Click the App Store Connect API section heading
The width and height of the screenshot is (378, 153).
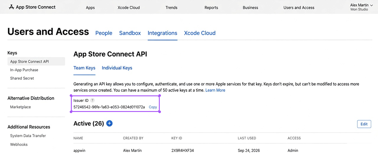click(110, 54)
